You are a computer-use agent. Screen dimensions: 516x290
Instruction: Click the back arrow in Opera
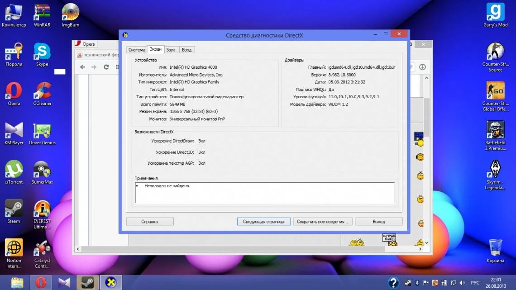tap(82, 67)
